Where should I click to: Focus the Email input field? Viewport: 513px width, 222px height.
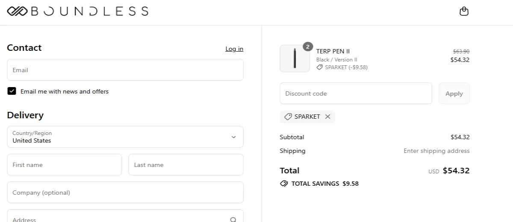click(125, 70)
